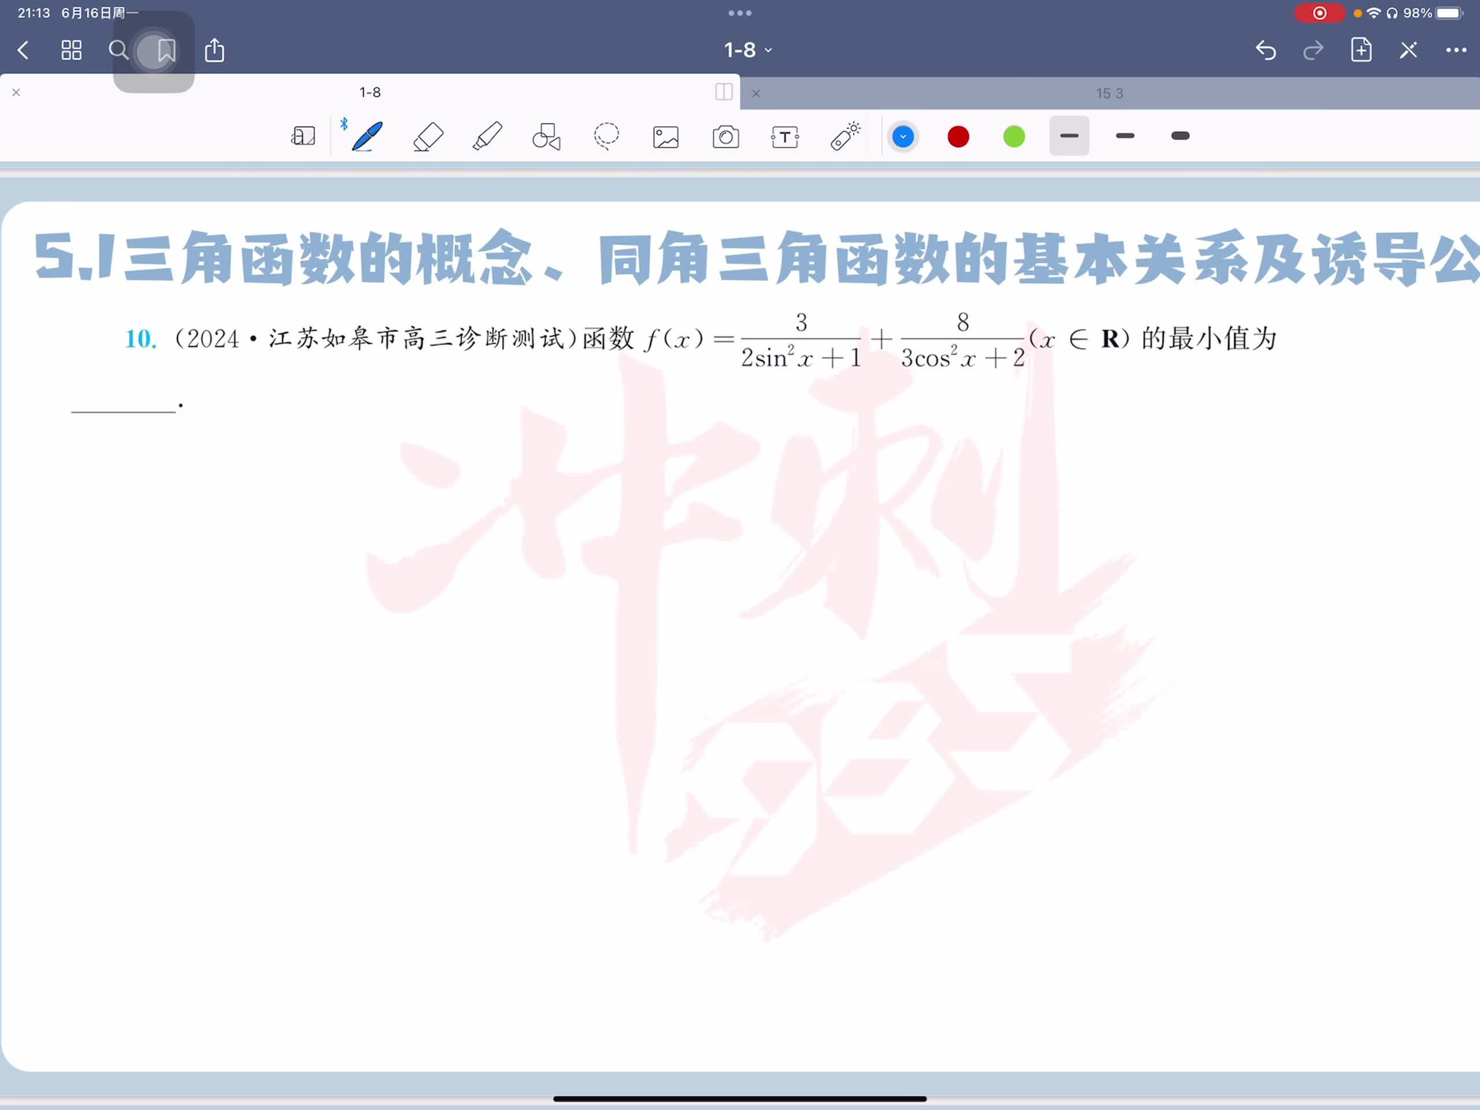Toggle split view for the 1-8 tab
Viewport: 1480px width, 1110px height.
(x=723, y=92)
